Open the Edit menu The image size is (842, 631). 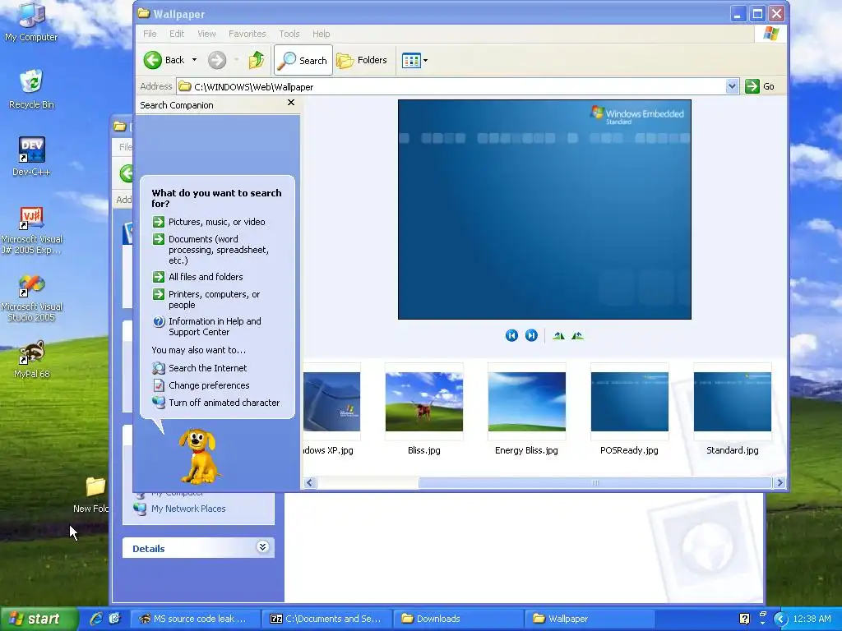coord(177,34)
